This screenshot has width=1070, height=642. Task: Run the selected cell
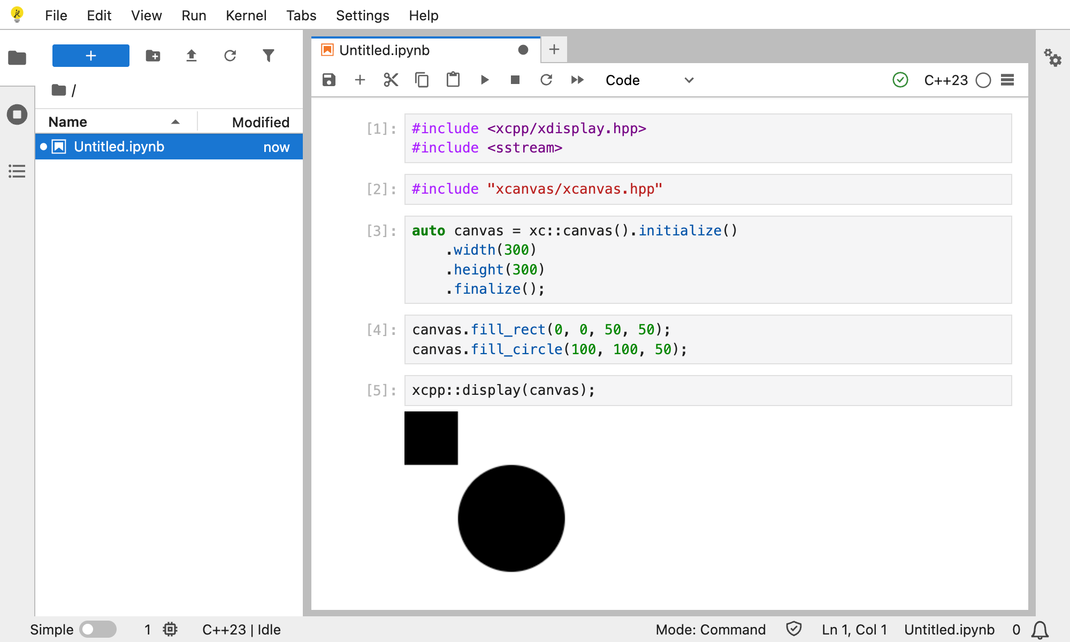tap(485, 80)
